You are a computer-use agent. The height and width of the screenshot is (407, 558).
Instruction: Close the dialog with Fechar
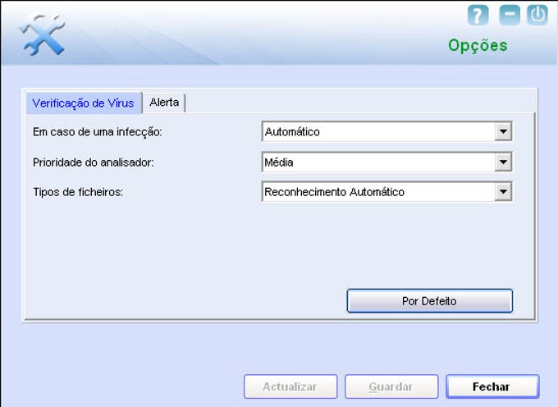[492, 386]
